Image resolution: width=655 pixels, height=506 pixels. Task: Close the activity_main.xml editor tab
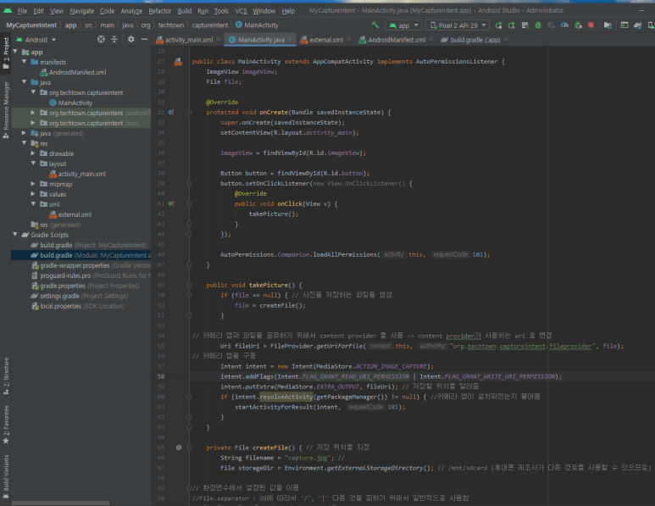click(219, 40)
